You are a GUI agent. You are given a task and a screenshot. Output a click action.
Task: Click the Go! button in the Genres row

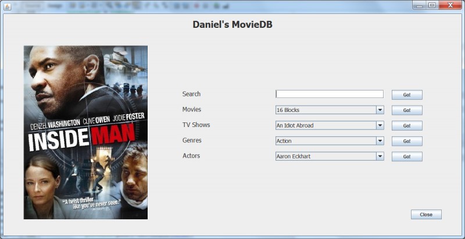tap(407, 141)
